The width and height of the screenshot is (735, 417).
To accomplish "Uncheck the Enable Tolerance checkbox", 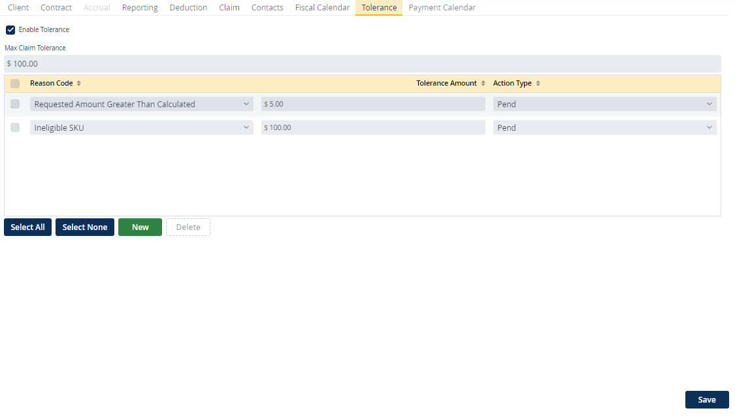I will coord(10,30).
